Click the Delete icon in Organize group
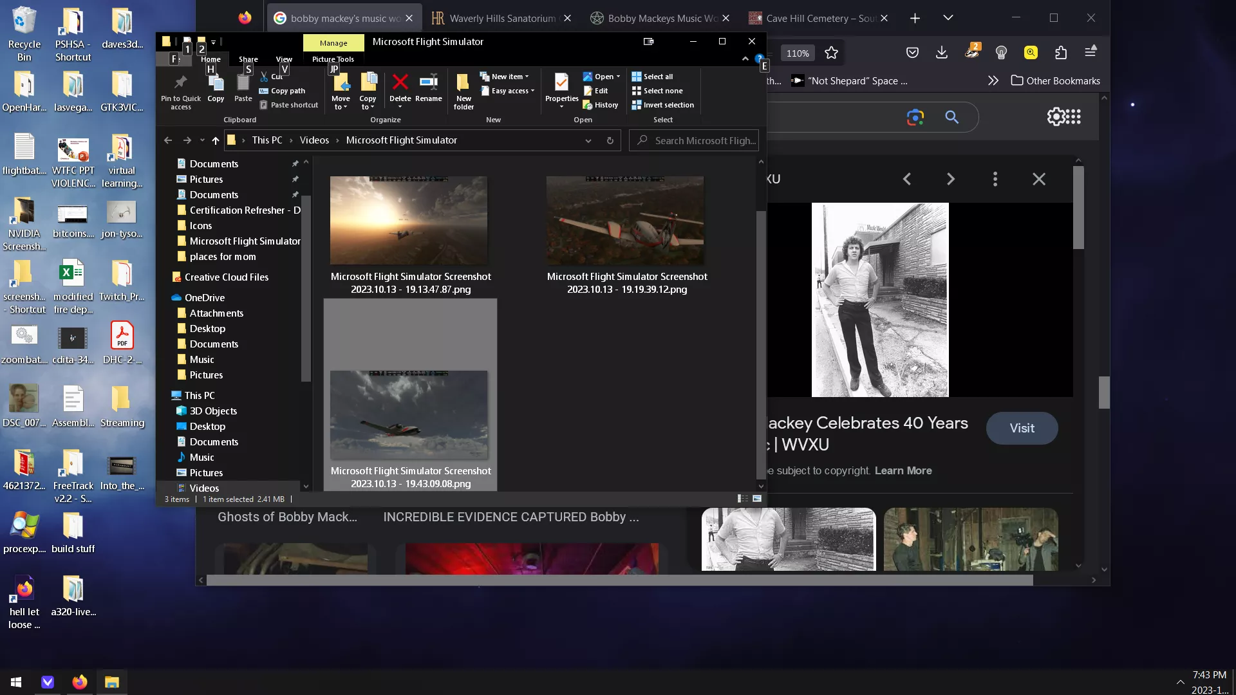1236x695 pixels. [400, 88]
